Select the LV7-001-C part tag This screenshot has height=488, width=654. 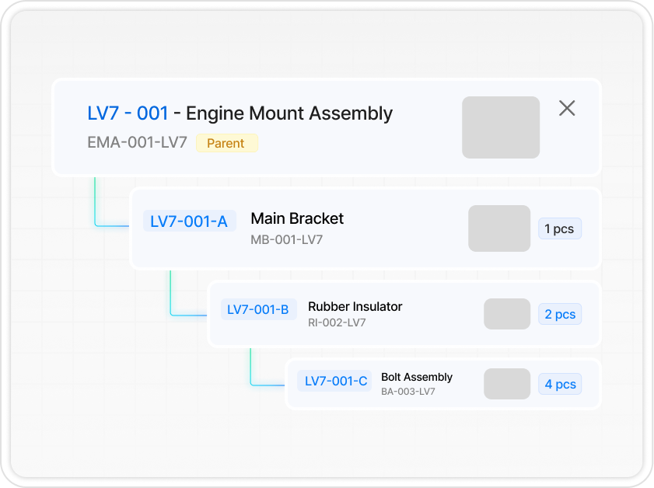click(x=335, y=381)
